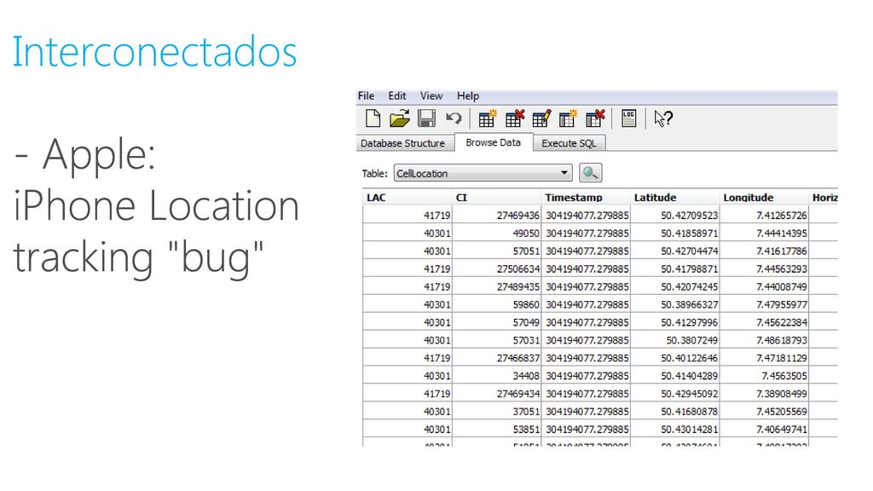
Task: Click the Create Index icon
Action: 569,118
